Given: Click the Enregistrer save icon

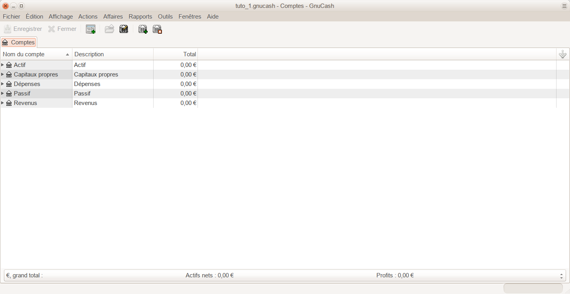Looking at the screenshot, I should coord(8,29).
